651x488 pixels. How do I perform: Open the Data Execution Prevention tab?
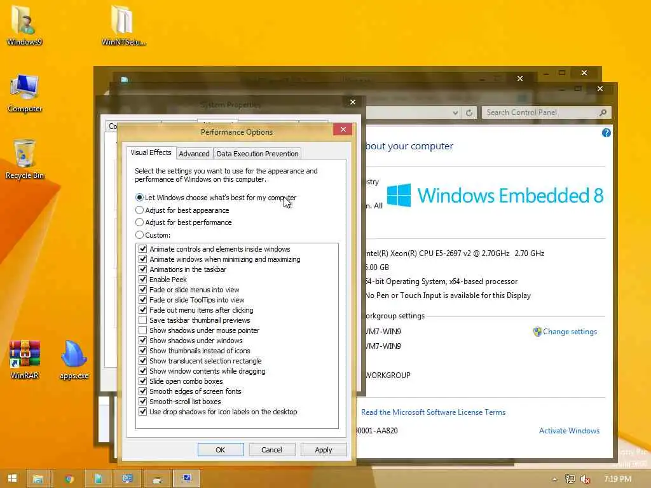coord(257,154)
